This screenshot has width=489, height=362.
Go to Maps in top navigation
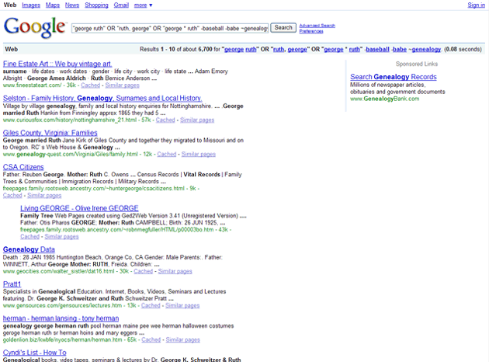click(x=53, y=5)
